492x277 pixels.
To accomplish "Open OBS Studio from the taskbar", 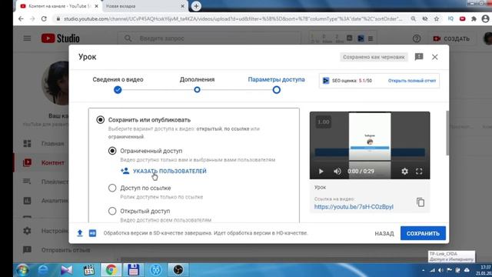I will point(178,270).
